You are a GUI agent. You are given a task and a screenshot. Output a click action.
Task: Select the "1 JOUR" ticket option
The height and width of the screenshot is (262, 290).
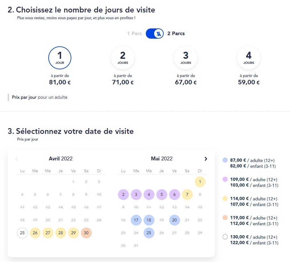60,58
